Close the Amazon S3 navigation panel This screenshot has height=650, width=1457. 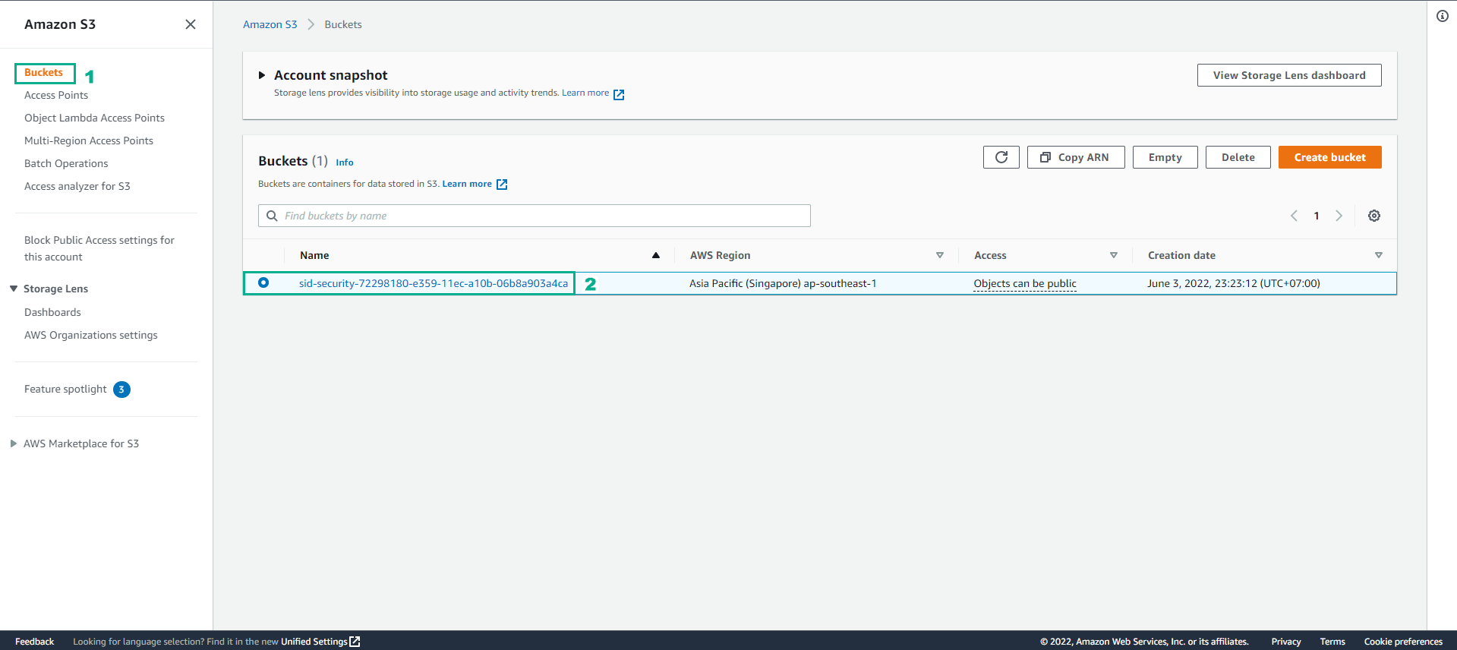click(x=191, y=24)
